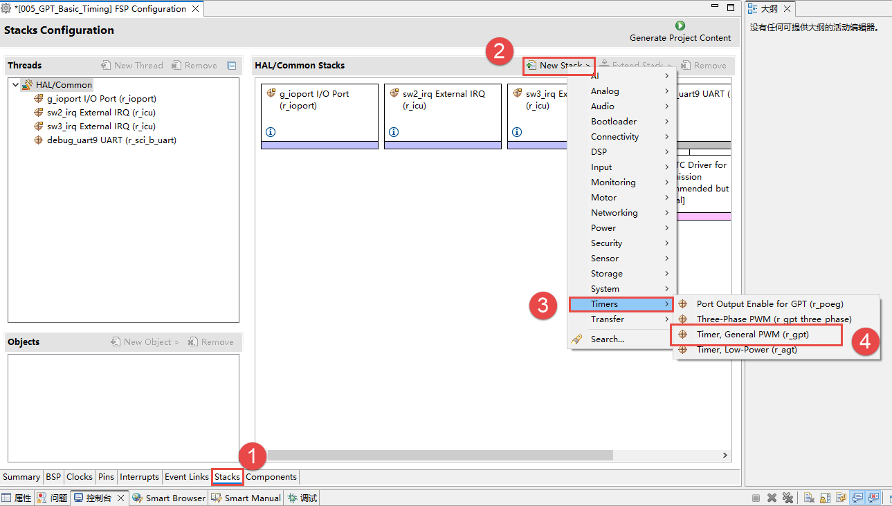
Task: Choose Three-Phase PWM stack option
Action: click(x=776, y=319)
